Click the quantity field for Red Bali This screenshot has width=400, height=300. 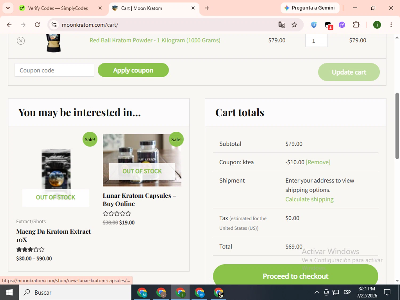(x=316, y=40)
